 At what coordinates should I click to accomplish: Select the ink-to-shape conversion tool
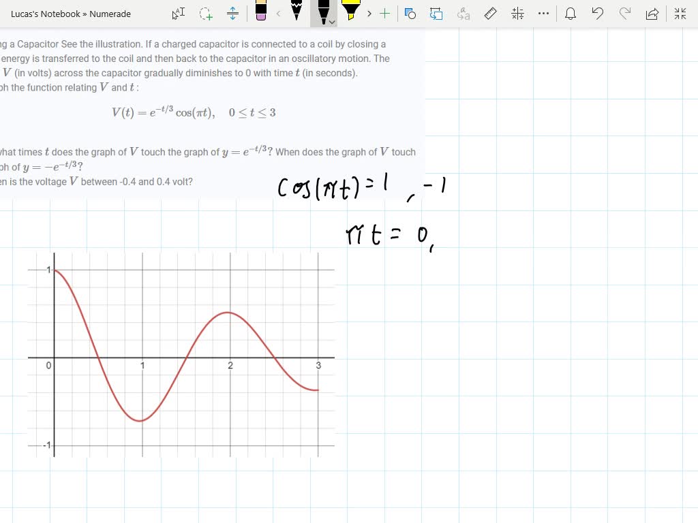410,14
